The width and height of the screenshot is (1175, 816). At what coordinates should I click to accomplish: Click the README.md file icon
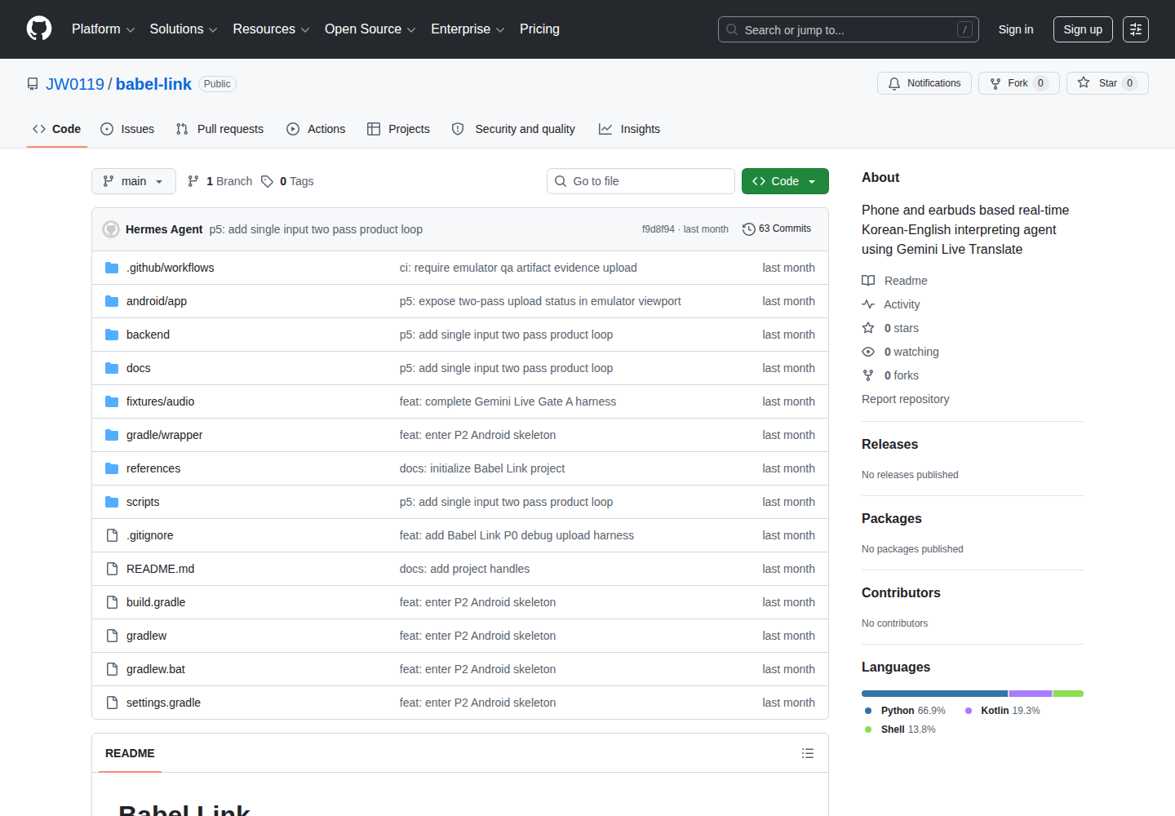[112, 569]
